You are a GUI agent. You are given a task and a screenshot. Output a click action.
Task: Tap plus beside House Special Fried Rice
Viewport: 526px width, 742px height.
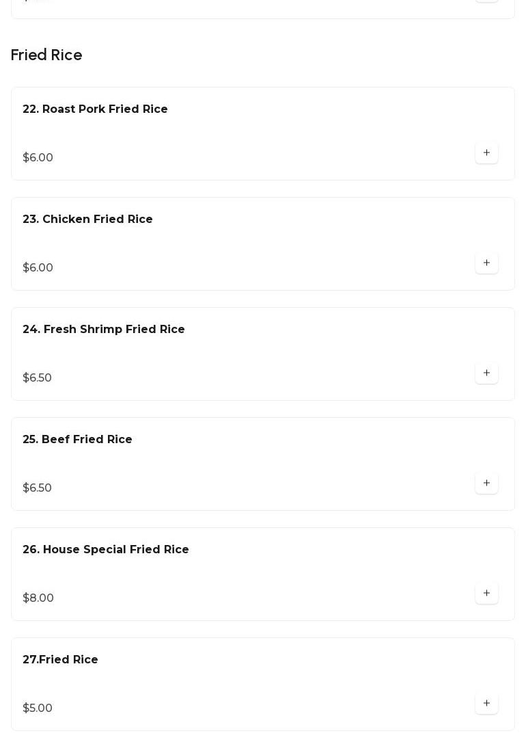[x=486, y=594]
